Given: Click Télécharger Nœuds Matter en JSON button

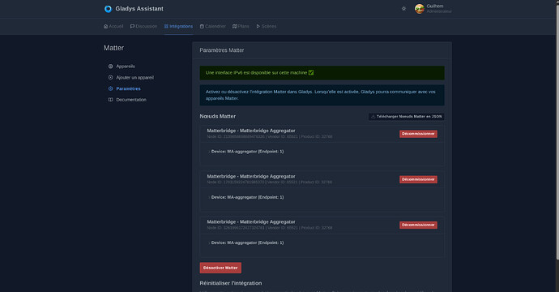Looking at the screenshot, I should 406,116.
